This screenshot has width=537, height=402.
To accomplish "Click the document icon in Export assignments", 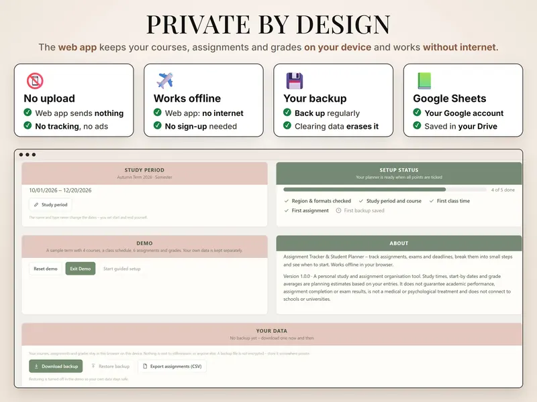I will pos(145,366).
